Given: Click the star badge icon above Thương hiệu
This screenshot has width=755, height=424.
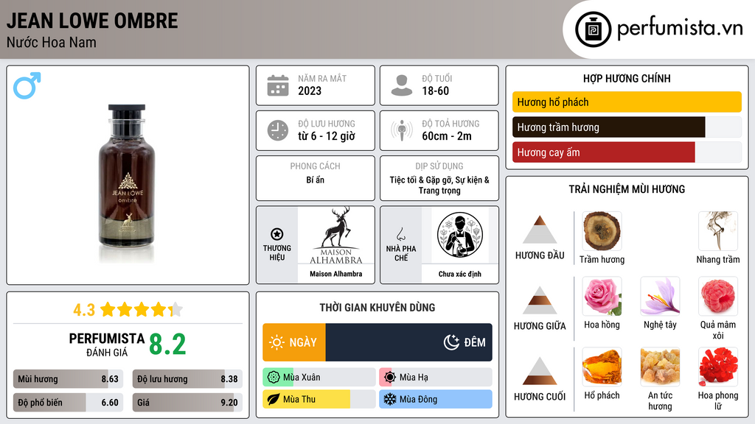Looking at the screenshot, I should coord(277,234).
